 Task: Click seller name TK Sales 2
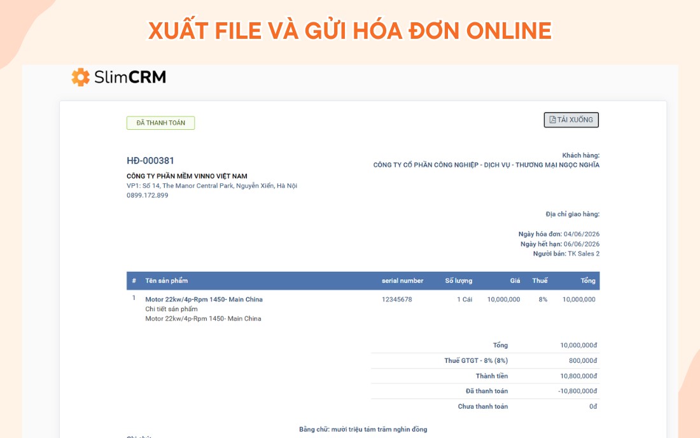[x=584, y=253]
